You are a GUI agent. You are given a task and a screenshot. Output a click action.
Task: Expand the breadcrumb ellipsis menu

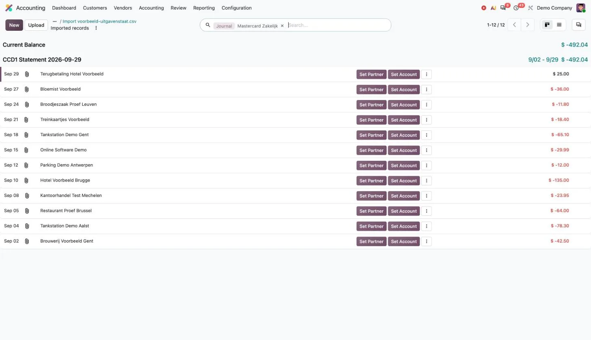point(54,21)
